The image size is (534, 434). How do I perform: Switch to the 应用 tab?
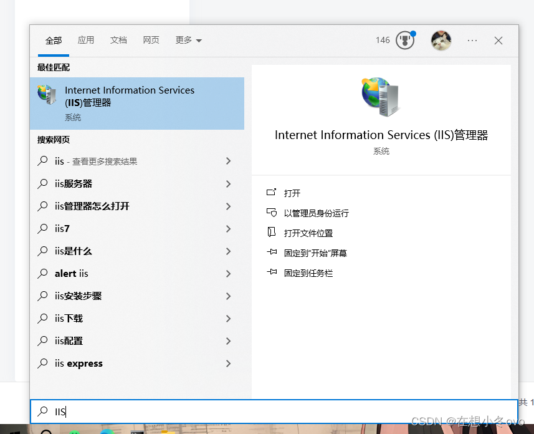click(86, 41)
